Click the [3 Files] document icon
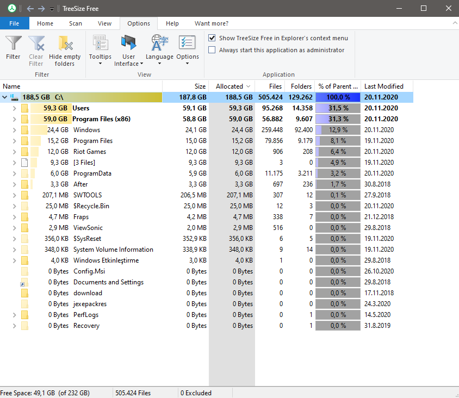Viewport: 459px width, 398px height. click(24, 163)
